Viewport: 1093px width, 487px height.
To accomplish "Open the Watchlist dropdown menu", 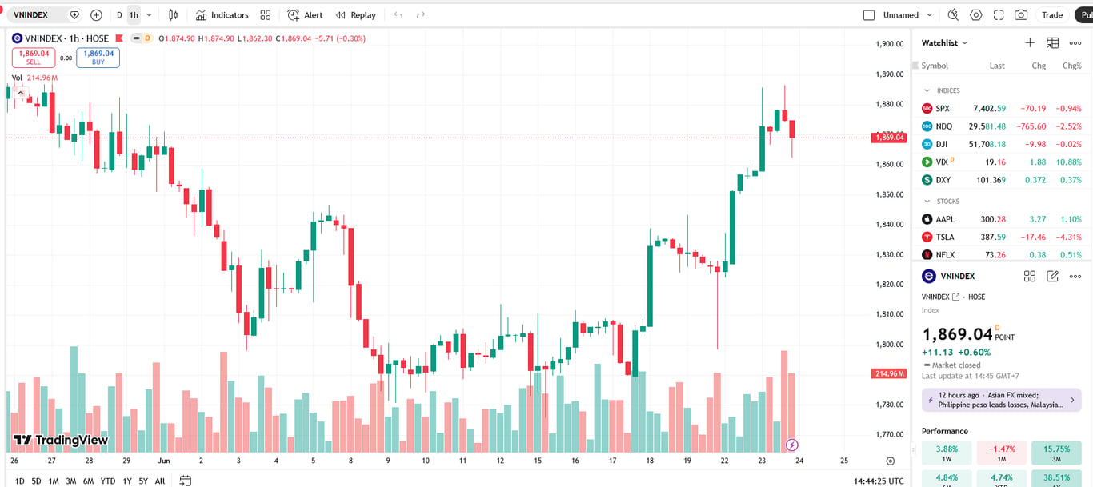I will 945,43.
